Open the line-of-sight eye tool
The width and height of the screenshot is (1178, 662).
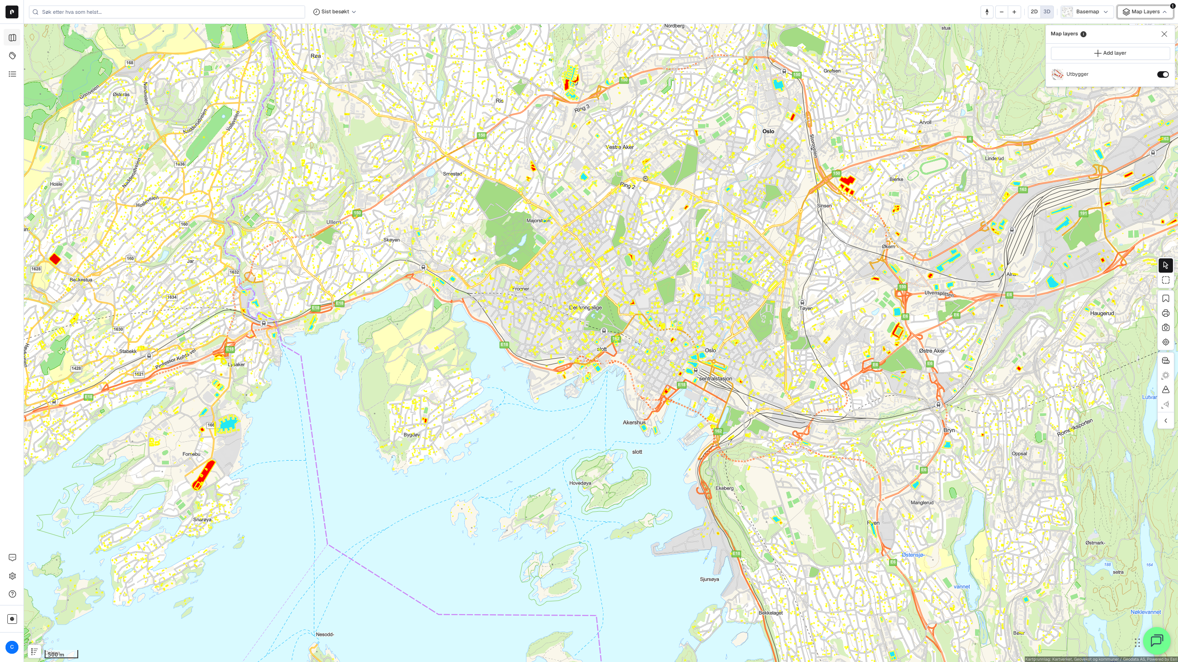(x=1166, y=405)
